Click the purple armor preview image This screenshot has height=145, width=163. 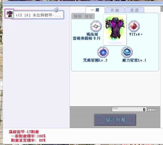click(x=115, y=30)
